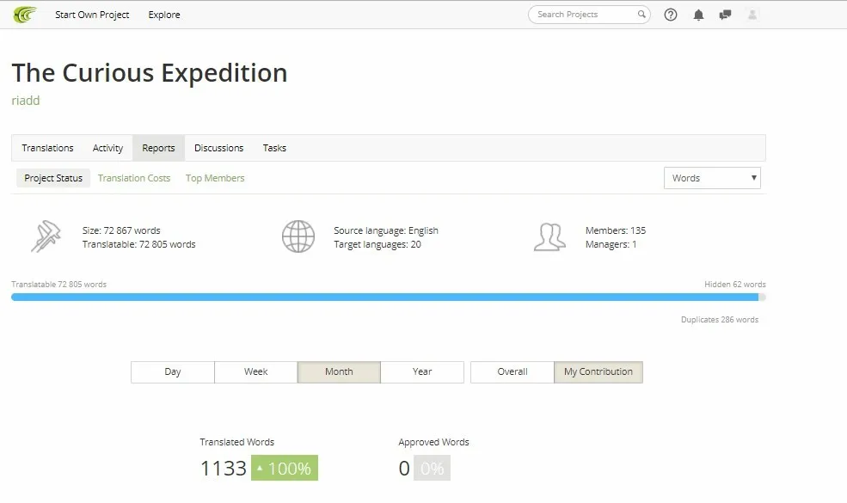Open the Translation Costs report link
Viewport: 847px width, 503px height.
(x=134, y=178)
